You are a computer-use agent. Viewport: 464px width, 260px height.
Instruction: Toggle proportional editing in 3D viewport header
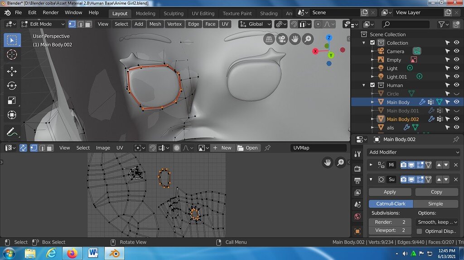click(x=318, y=24)
